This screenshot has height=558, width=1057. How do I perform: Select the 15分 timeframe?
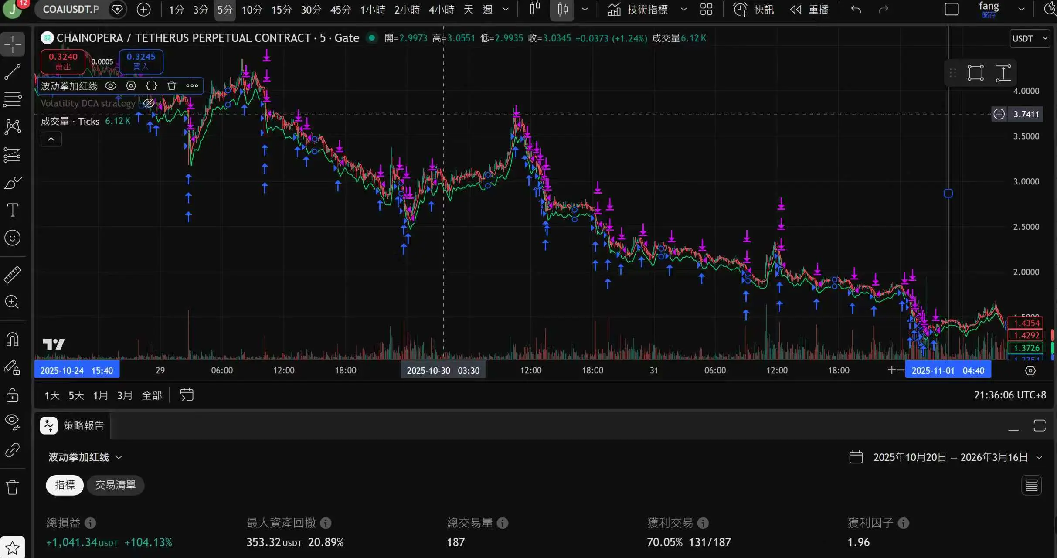coord(281,9)
